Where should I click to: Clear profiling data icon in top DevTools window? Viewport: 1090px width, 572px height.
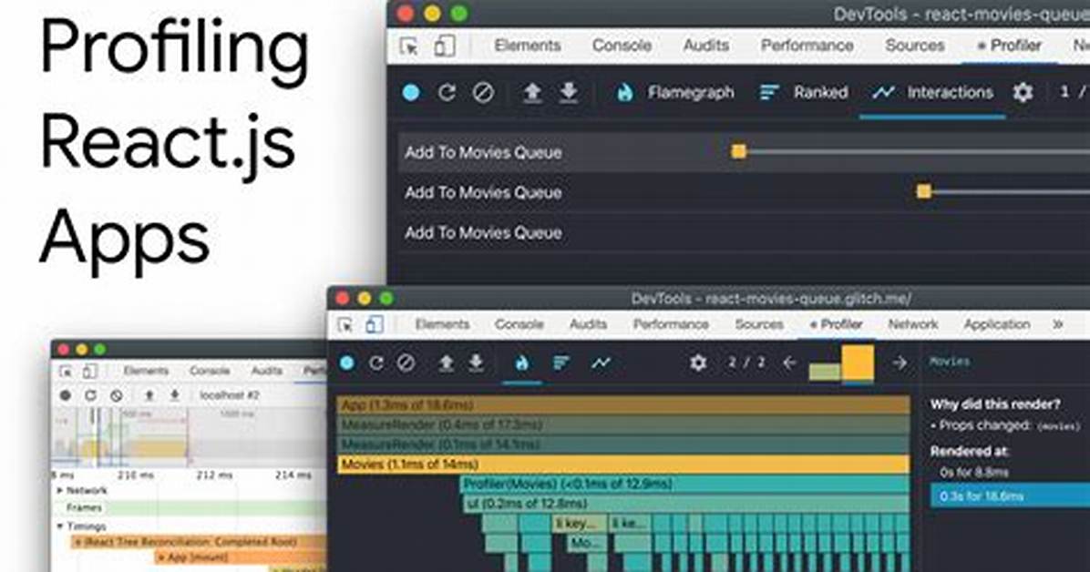point(483,92)
